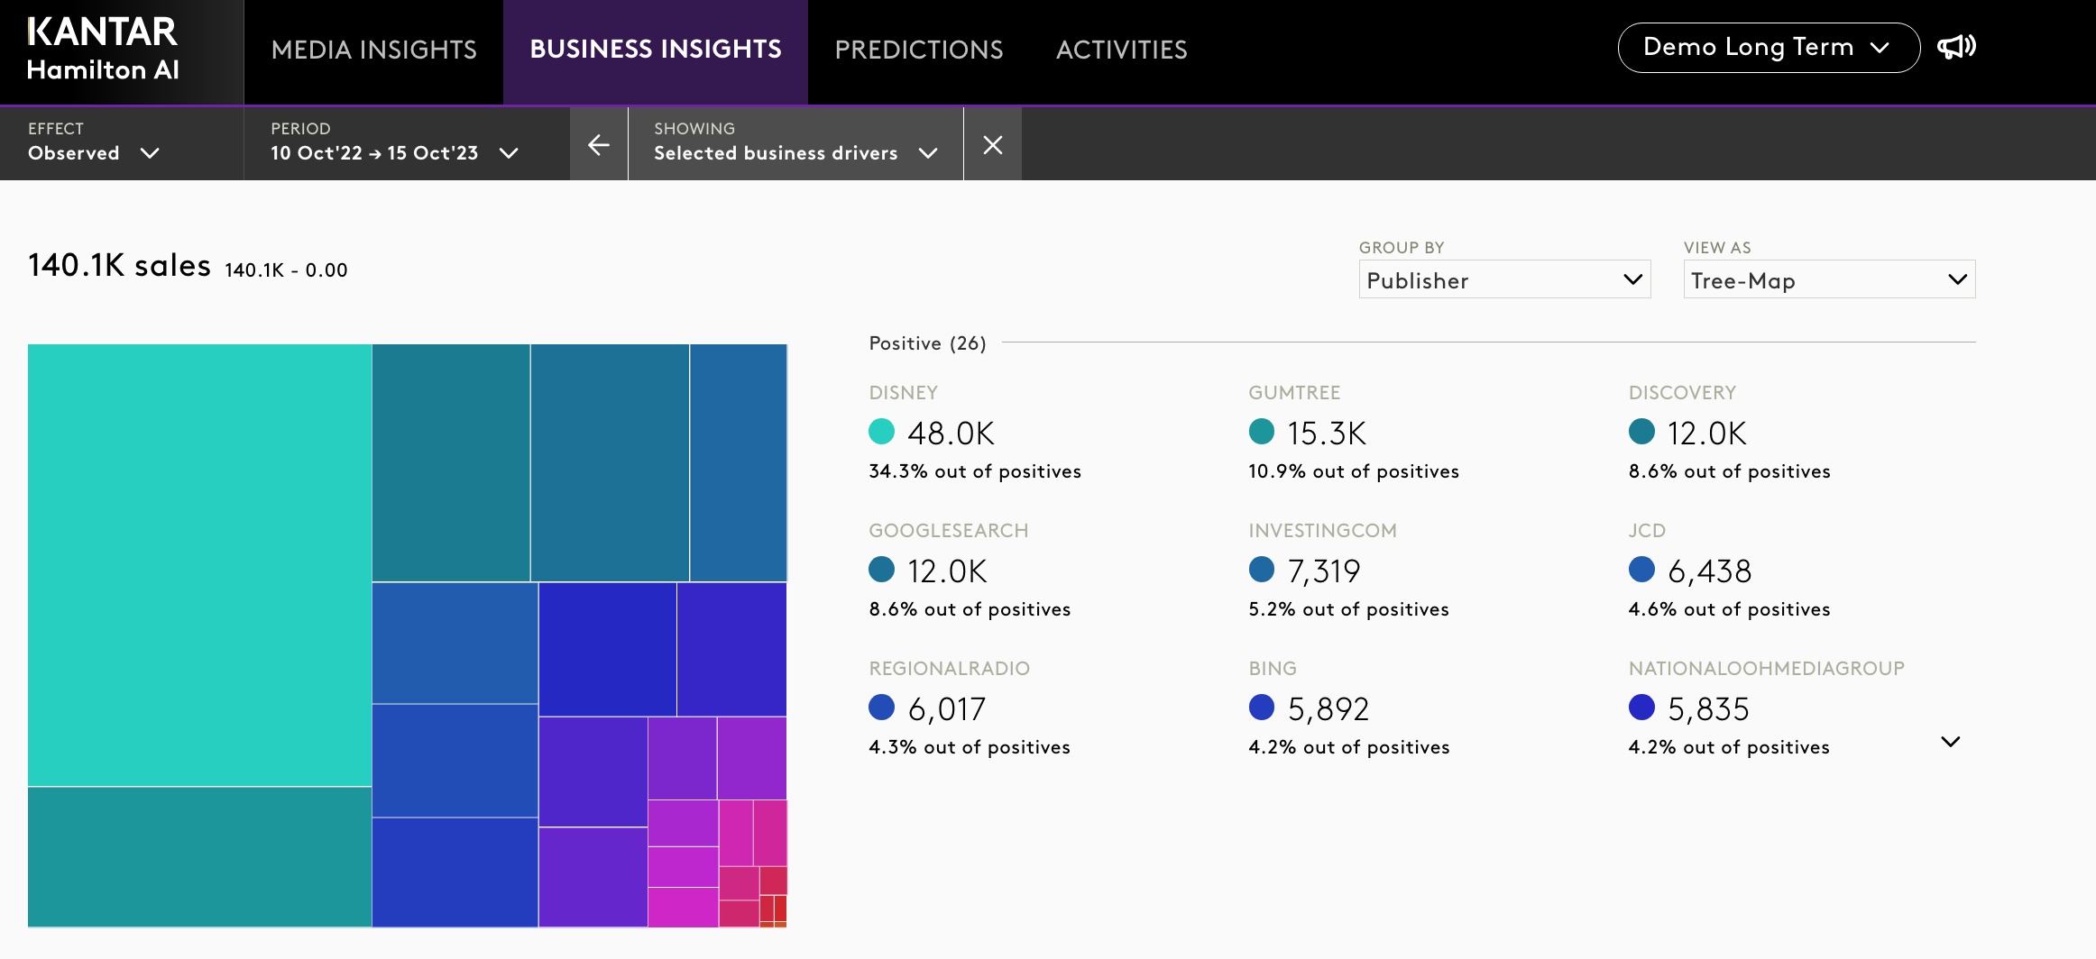Image resolution: width=2096 pixels, height=959 pixels.
Task: Click 34.3% out of positives text
Action: (975, 471)
